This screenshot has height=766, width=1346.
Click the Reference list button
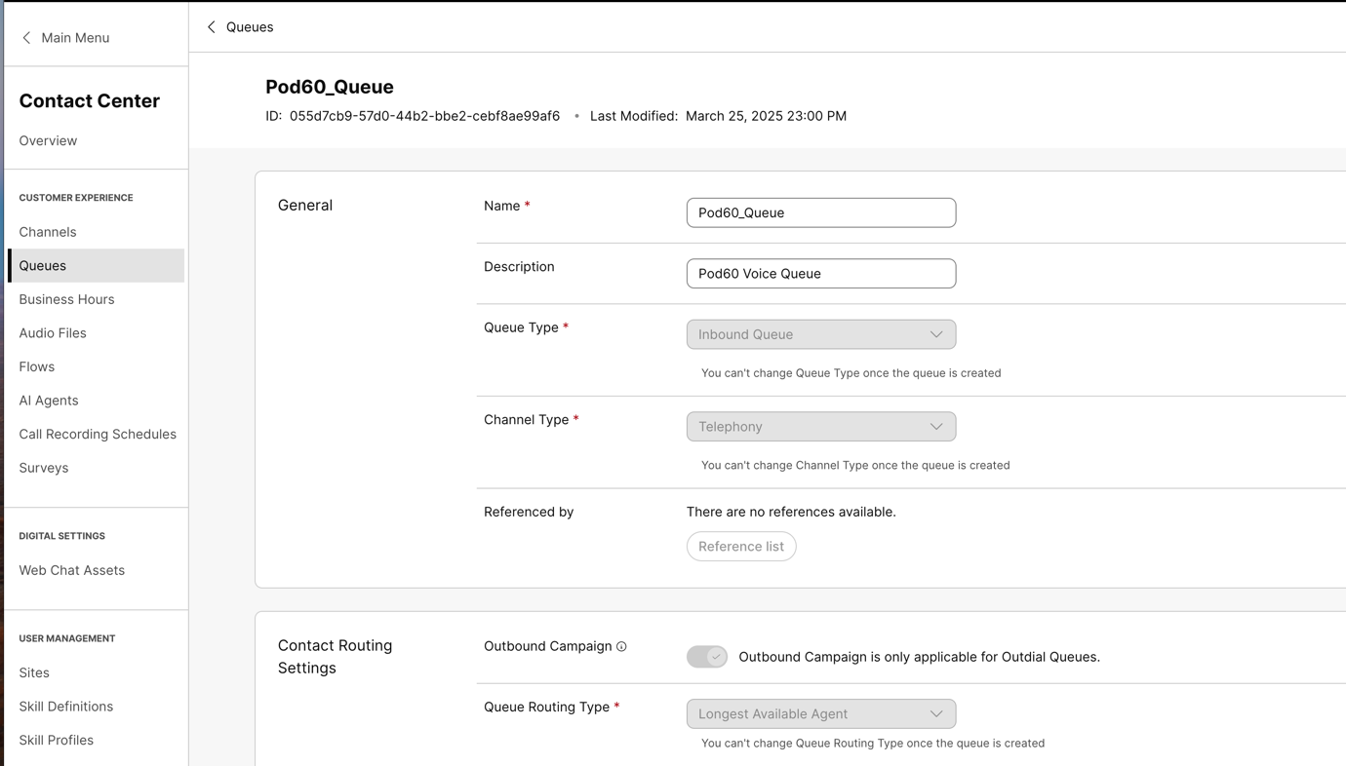click(x=740, y=547)
